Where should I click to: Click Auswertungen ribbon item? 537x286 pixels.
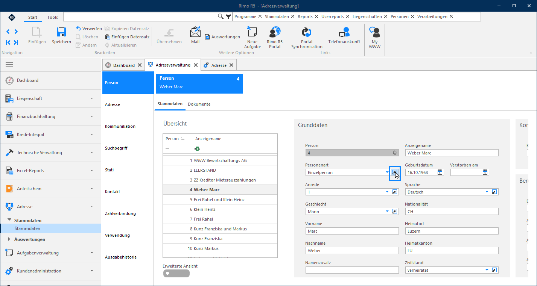point(222,37)
